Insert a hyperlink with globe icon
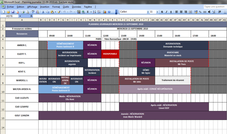The height and width of the screenshot is (134, 227). point(83,12)
